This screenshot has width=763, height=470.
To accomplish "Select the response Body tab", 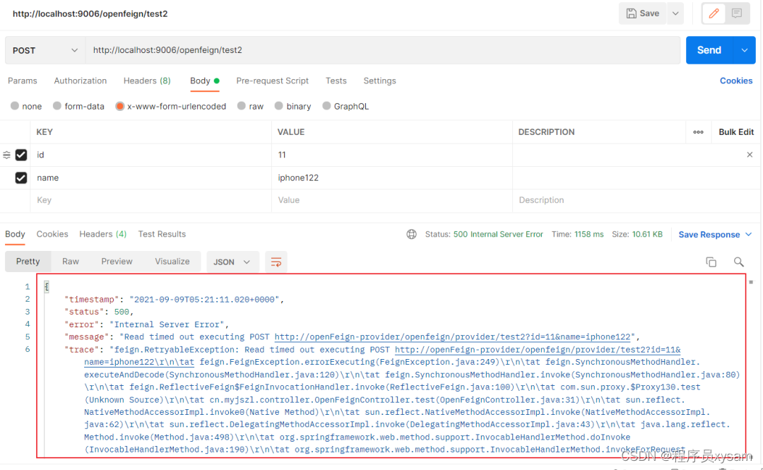I will 15,234.
